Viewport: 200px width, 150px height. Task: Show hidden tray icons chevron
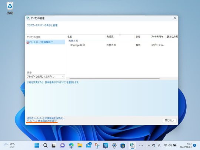(149, 145)
